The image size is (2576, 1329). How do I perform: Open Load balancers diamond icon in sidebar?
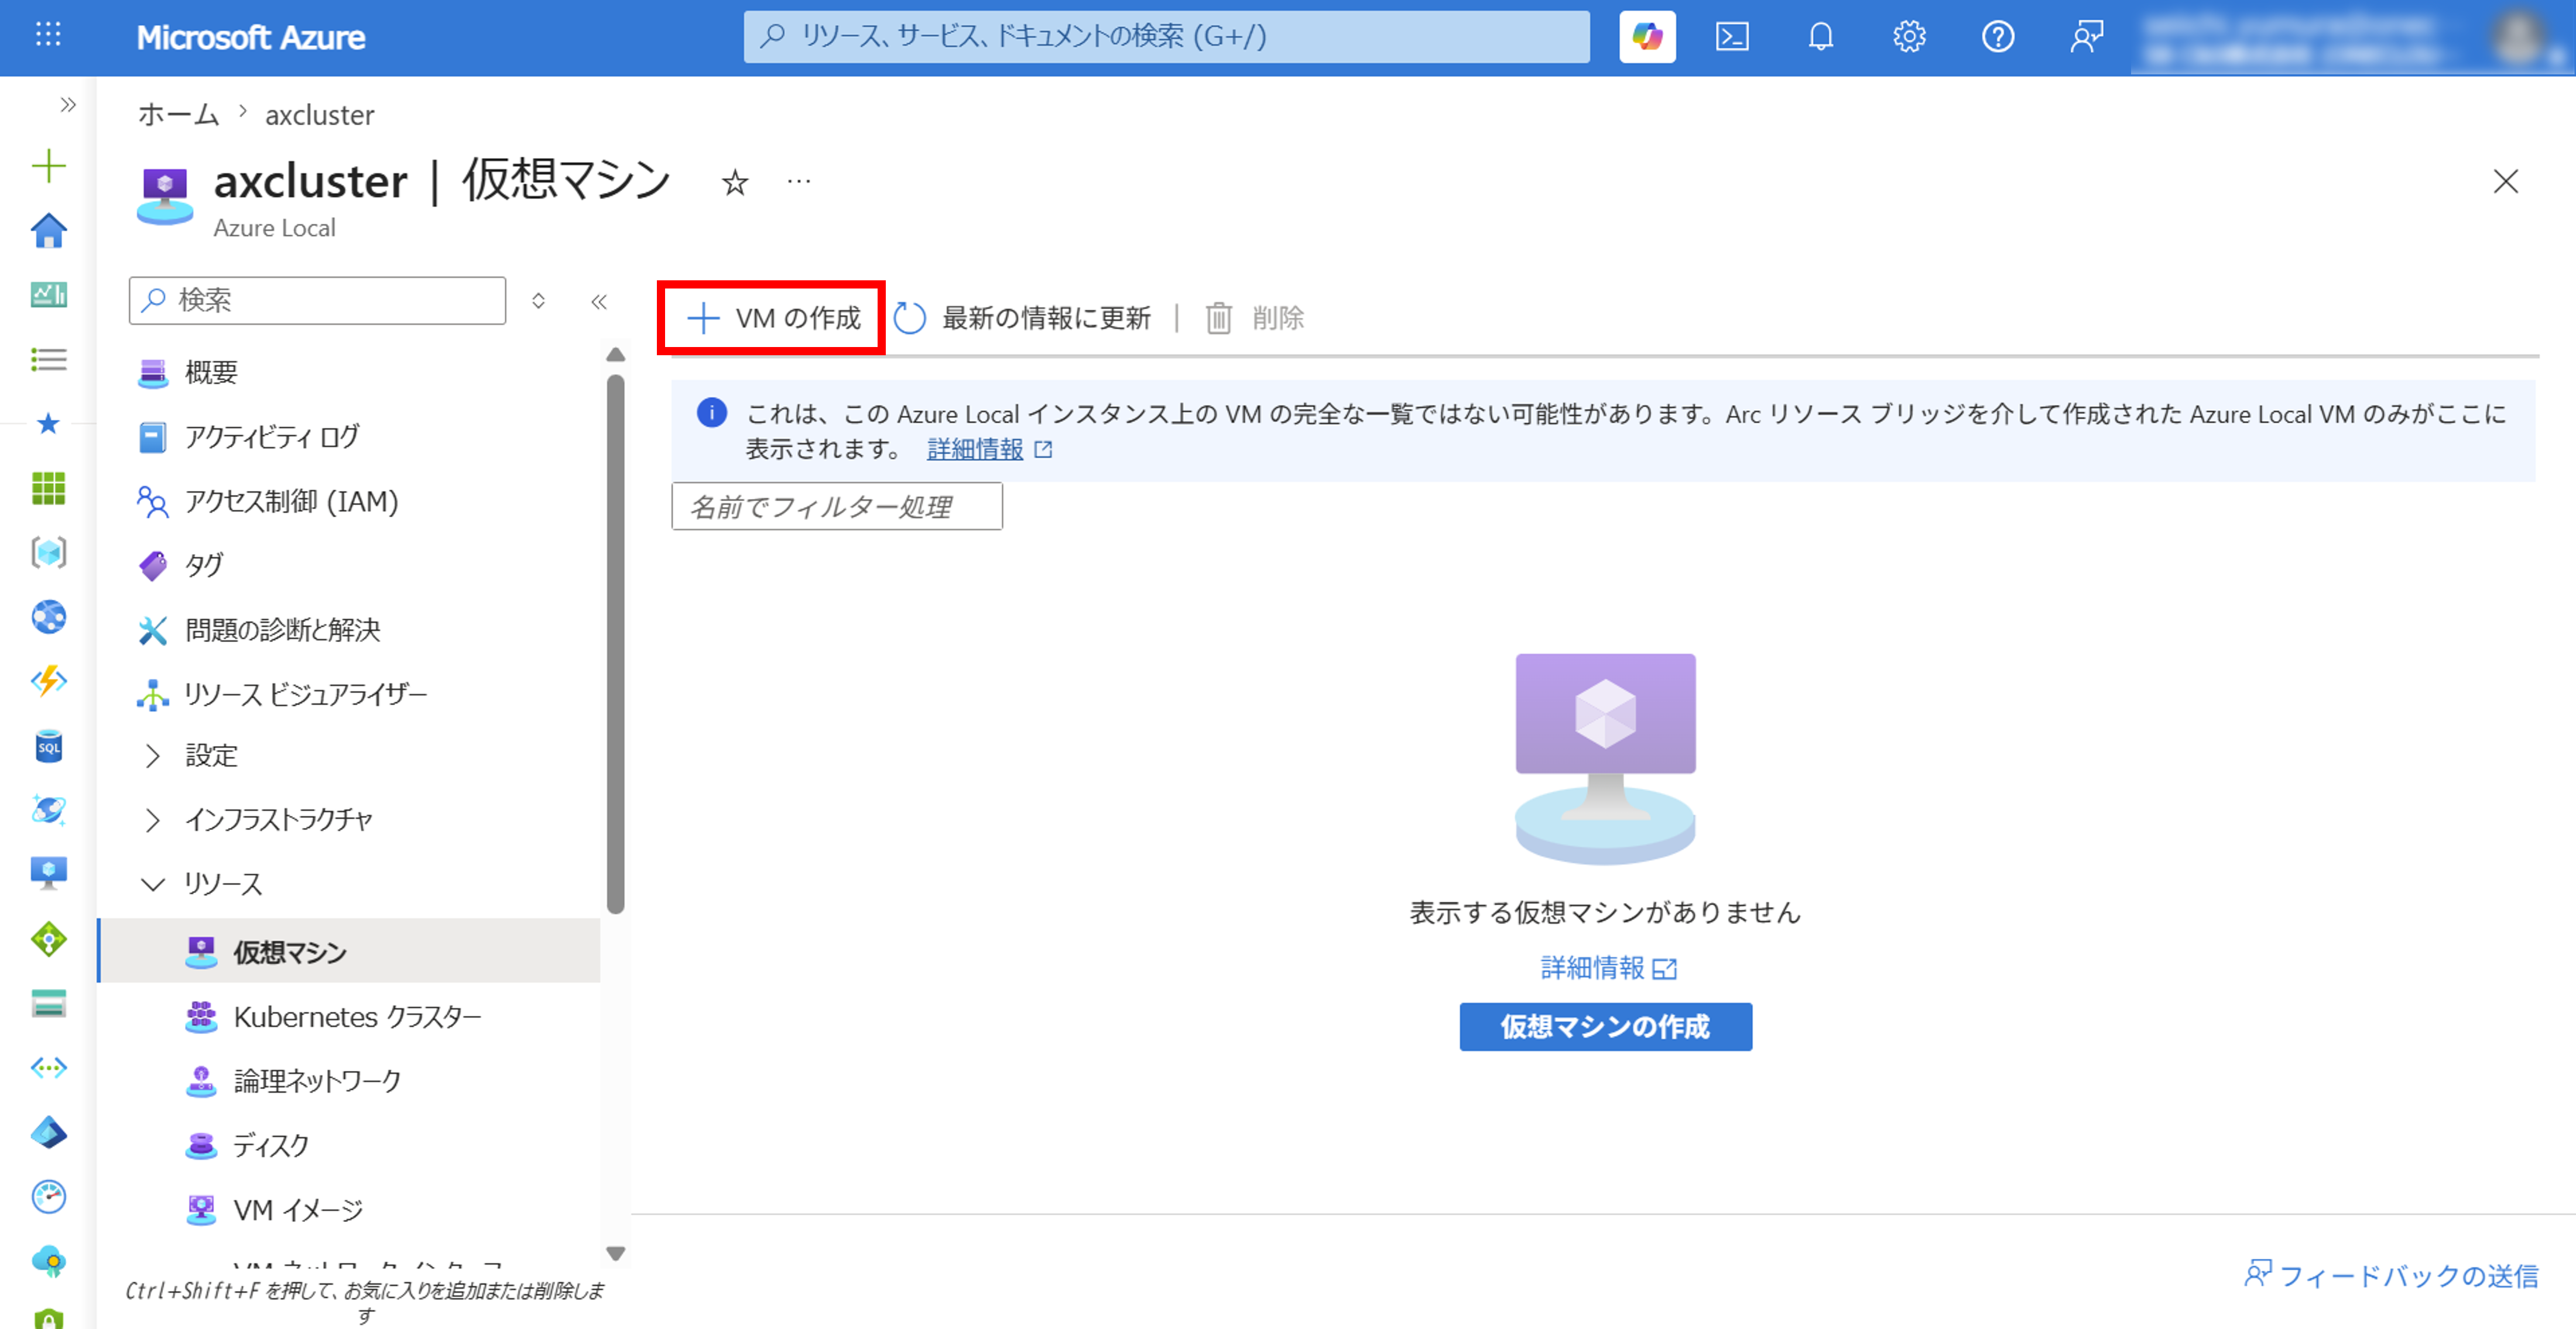[x=48, y=938]
